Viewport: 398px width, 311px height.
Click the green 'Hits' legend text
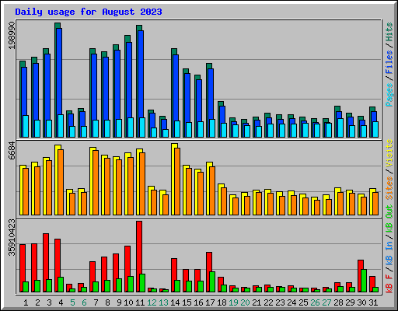pos(389,32)
